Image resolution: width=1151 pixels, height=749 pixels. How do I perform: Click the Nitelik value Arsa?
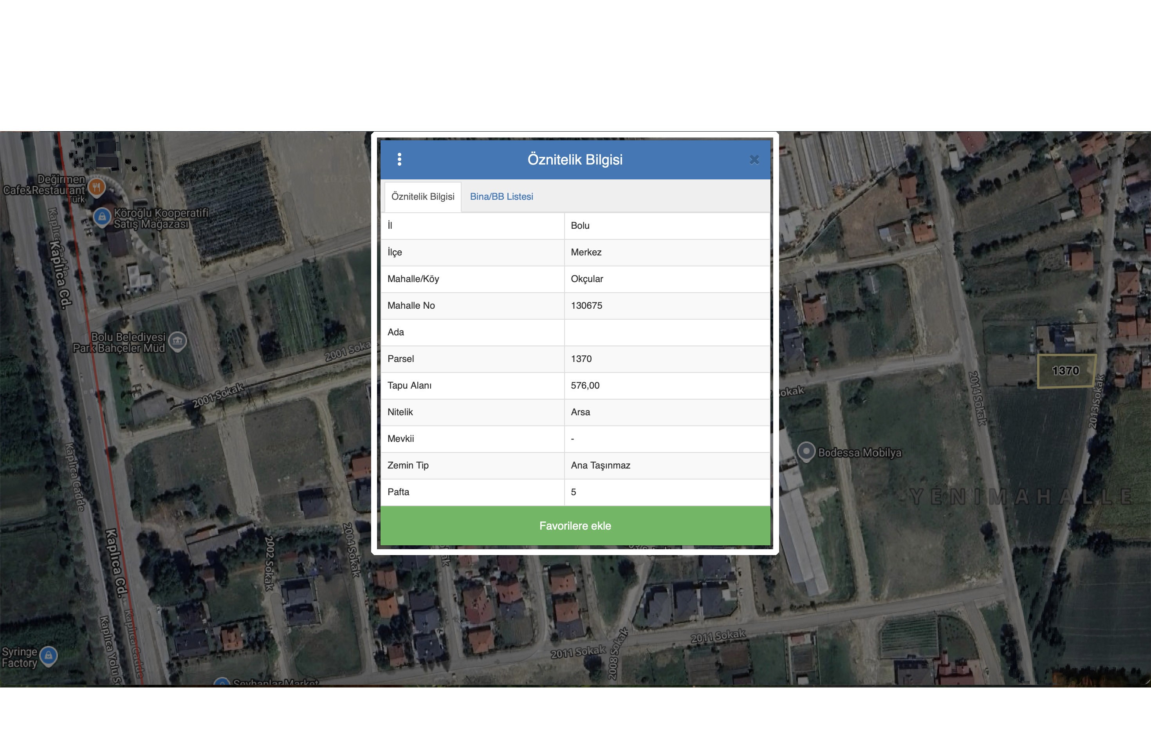(580, 412)
